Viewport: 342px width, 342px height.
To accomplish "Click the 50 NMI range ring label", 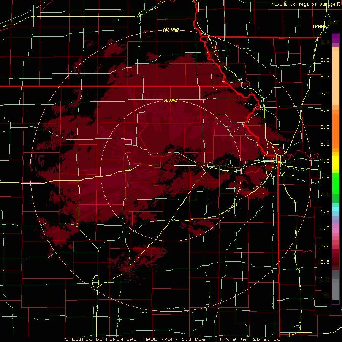I will tap(171, 100).
